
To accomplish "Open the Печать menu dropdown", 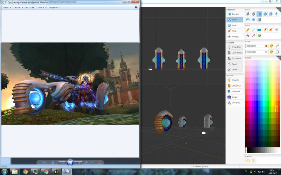I will [x=18, y=7].
